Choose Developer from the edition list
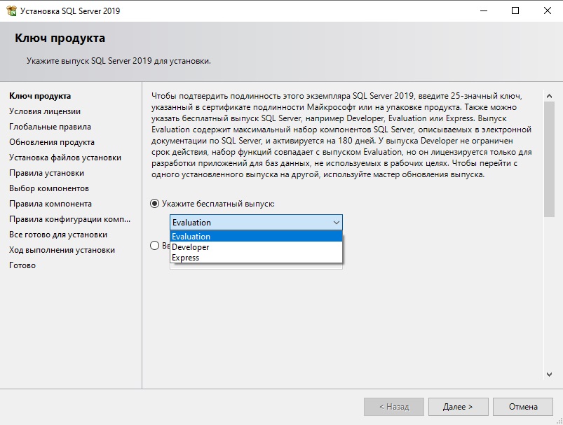 tap(256, 247)
